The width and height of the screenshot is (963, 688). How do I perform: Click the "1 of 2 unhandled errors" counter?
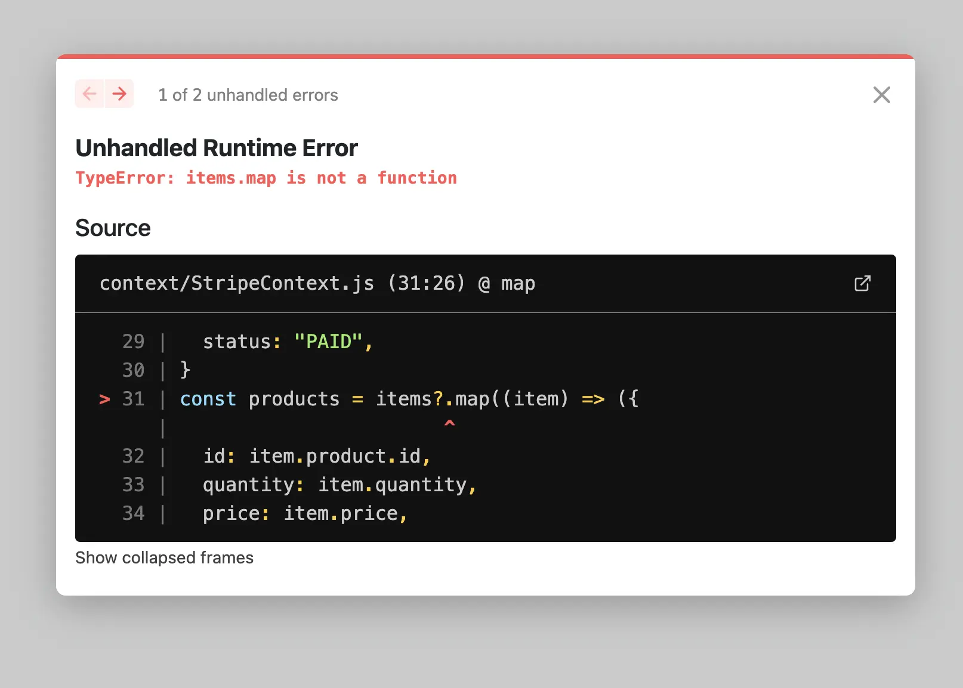[x=248, y=95]
